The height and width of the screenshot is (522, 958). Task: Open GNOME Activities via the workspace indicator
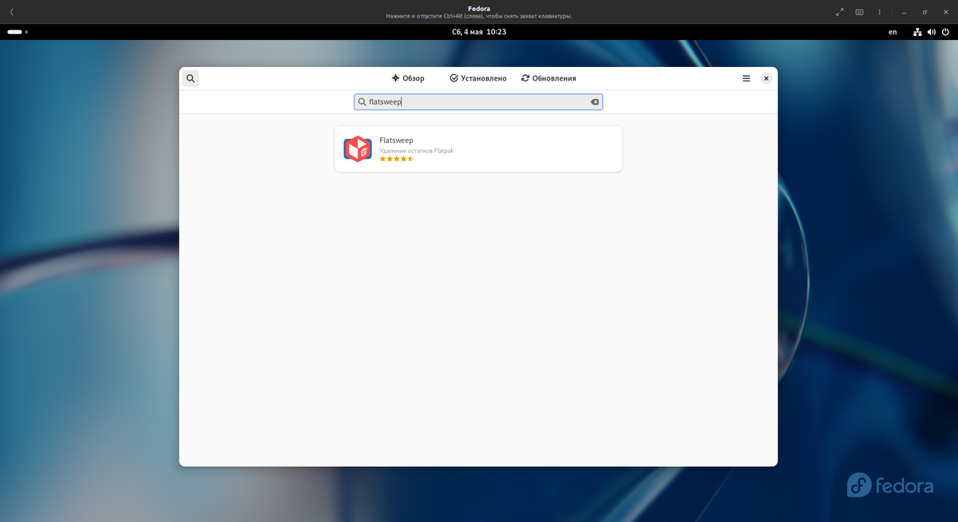tap(18, 32)
